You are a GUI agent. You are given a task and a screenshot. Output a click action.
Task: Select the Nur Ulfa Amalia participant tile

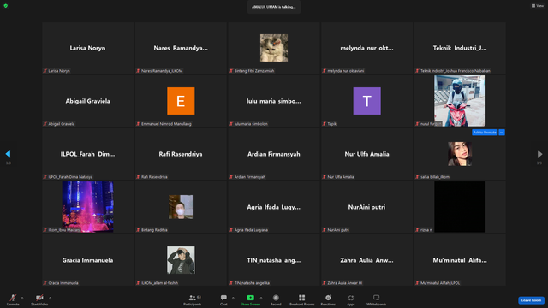point(367,154)
